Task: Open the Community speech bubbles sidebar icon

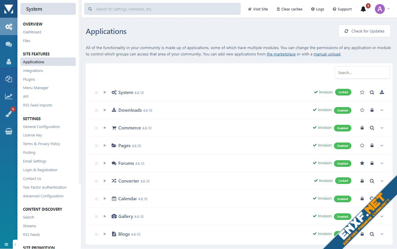Action: coord(9,44)
